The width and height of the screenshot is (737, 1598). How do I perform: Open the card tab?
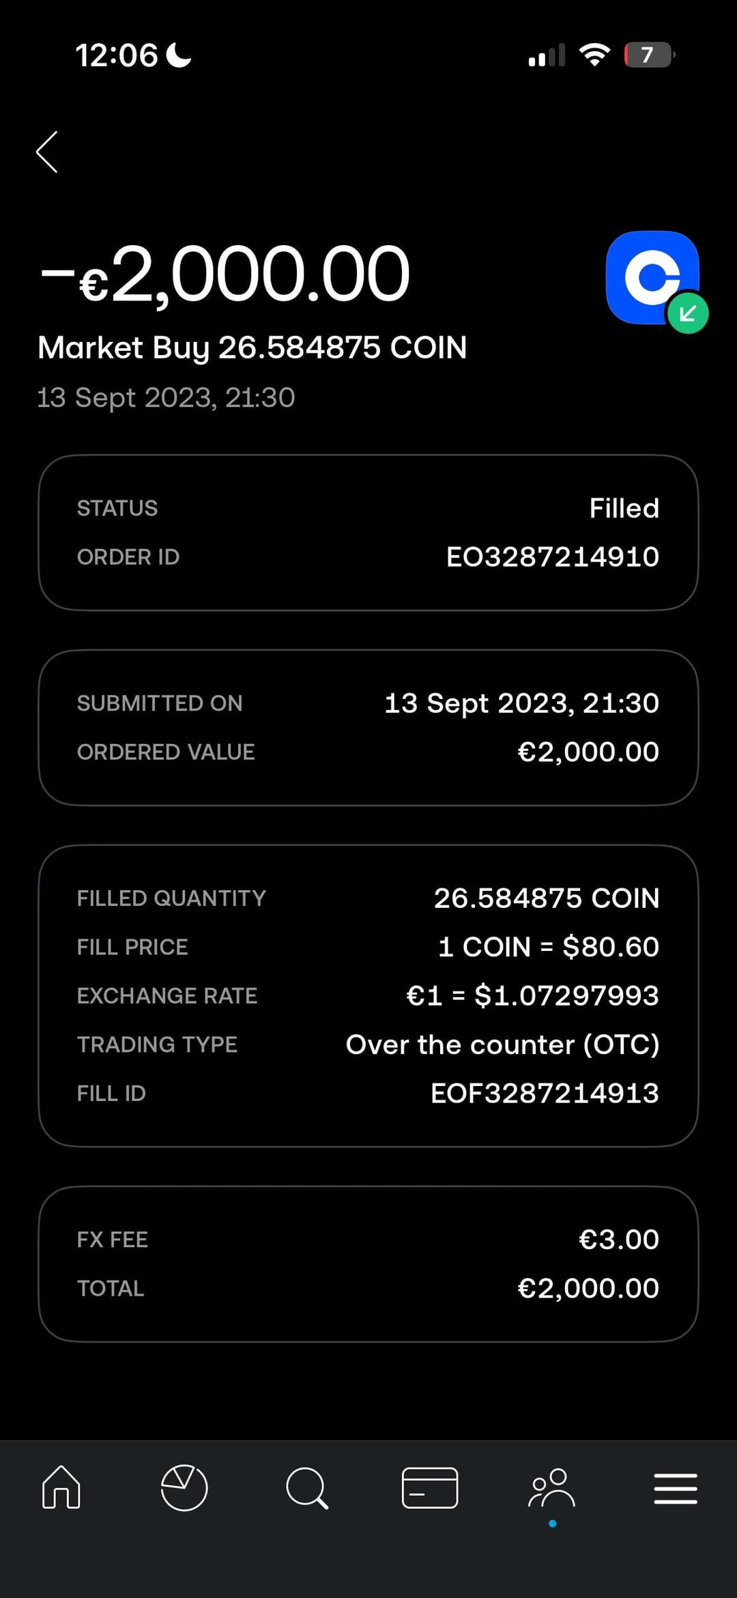click(430, 1487)
